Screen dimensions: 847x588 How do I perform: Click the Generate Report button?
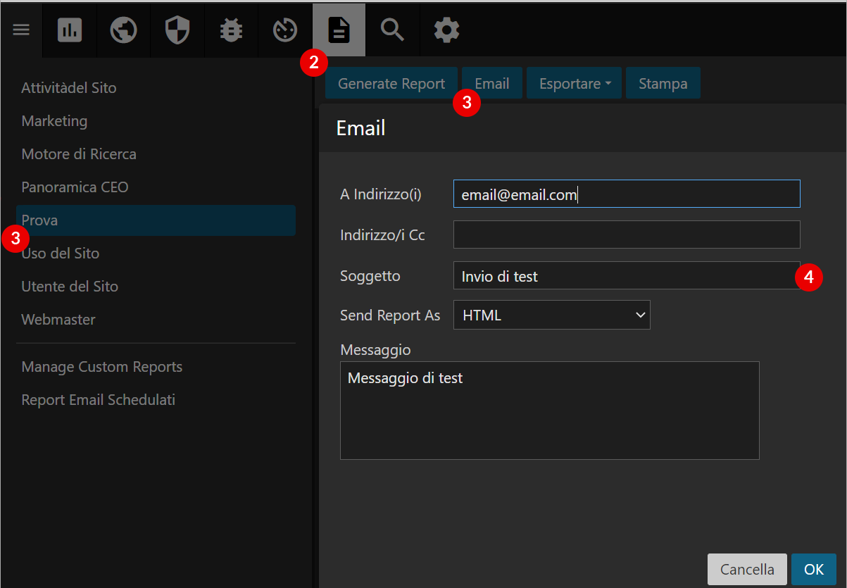click(391, 83)
